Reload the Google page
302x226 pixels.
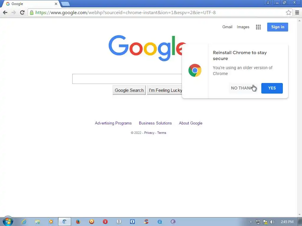pos(22,12)
